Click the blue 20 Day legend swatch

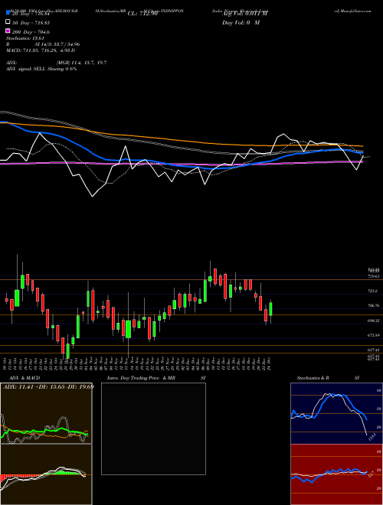pos(8,14)
